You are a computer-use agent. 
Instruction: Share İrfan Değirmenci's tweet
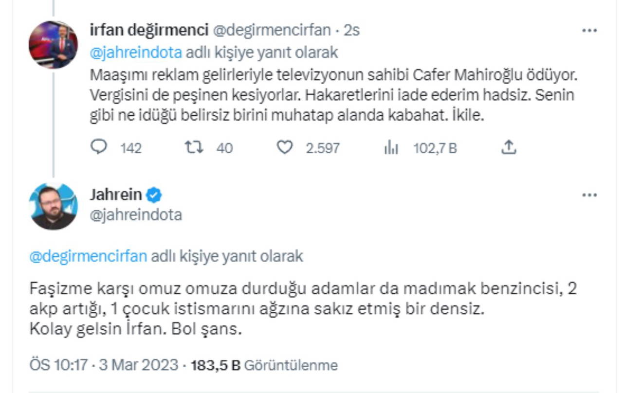pyautogui.click(x=508, y=147)
